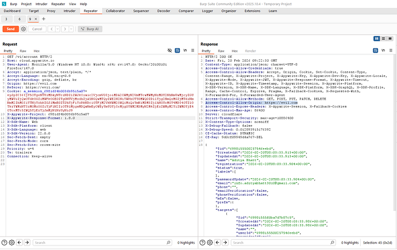397x250 pixels.
Task: Open Request panel hamburger options menu
Action: [x=193, y=50]
